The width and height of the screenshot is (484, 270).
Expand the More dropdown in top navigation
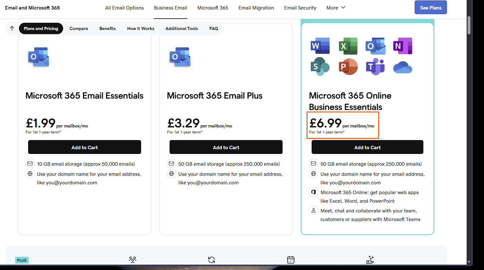[336, 8]
